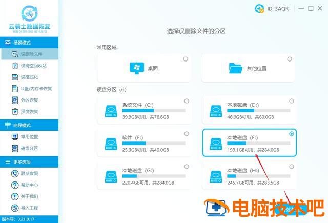
Task: Click the 更多选项 section header
Action: (29, 161)
